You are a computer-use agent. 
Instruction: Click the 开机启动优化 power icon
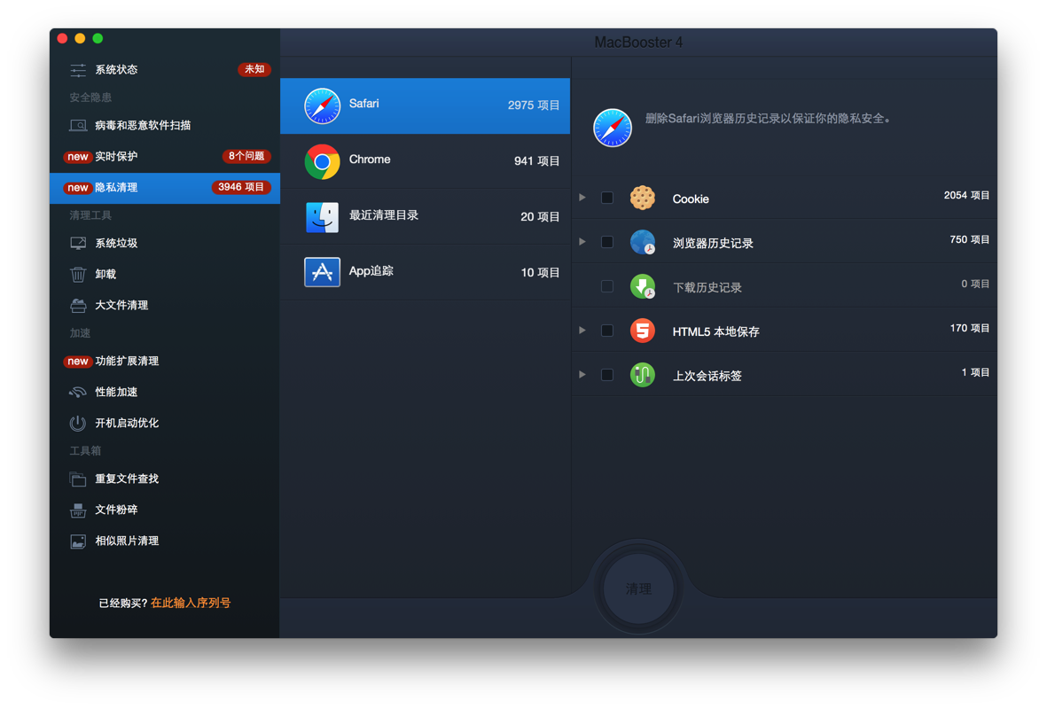[x=77, y=423]
